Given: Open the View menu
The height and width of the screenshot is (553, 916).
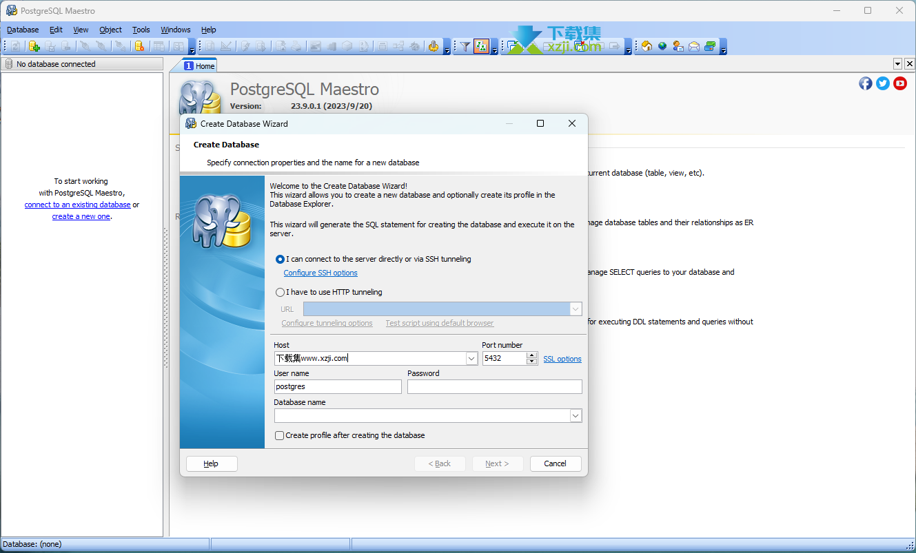Looking at the screenshot, I should [x=81, y=30].
